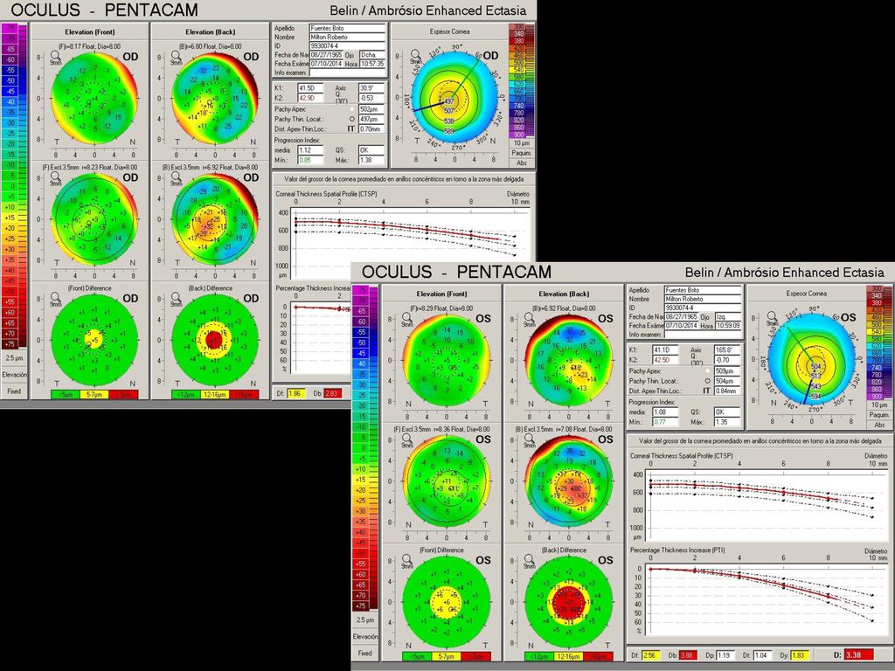The image size is (895, 671).
Task: Click the QS value OK in OS window
Action: coord(727,412)
